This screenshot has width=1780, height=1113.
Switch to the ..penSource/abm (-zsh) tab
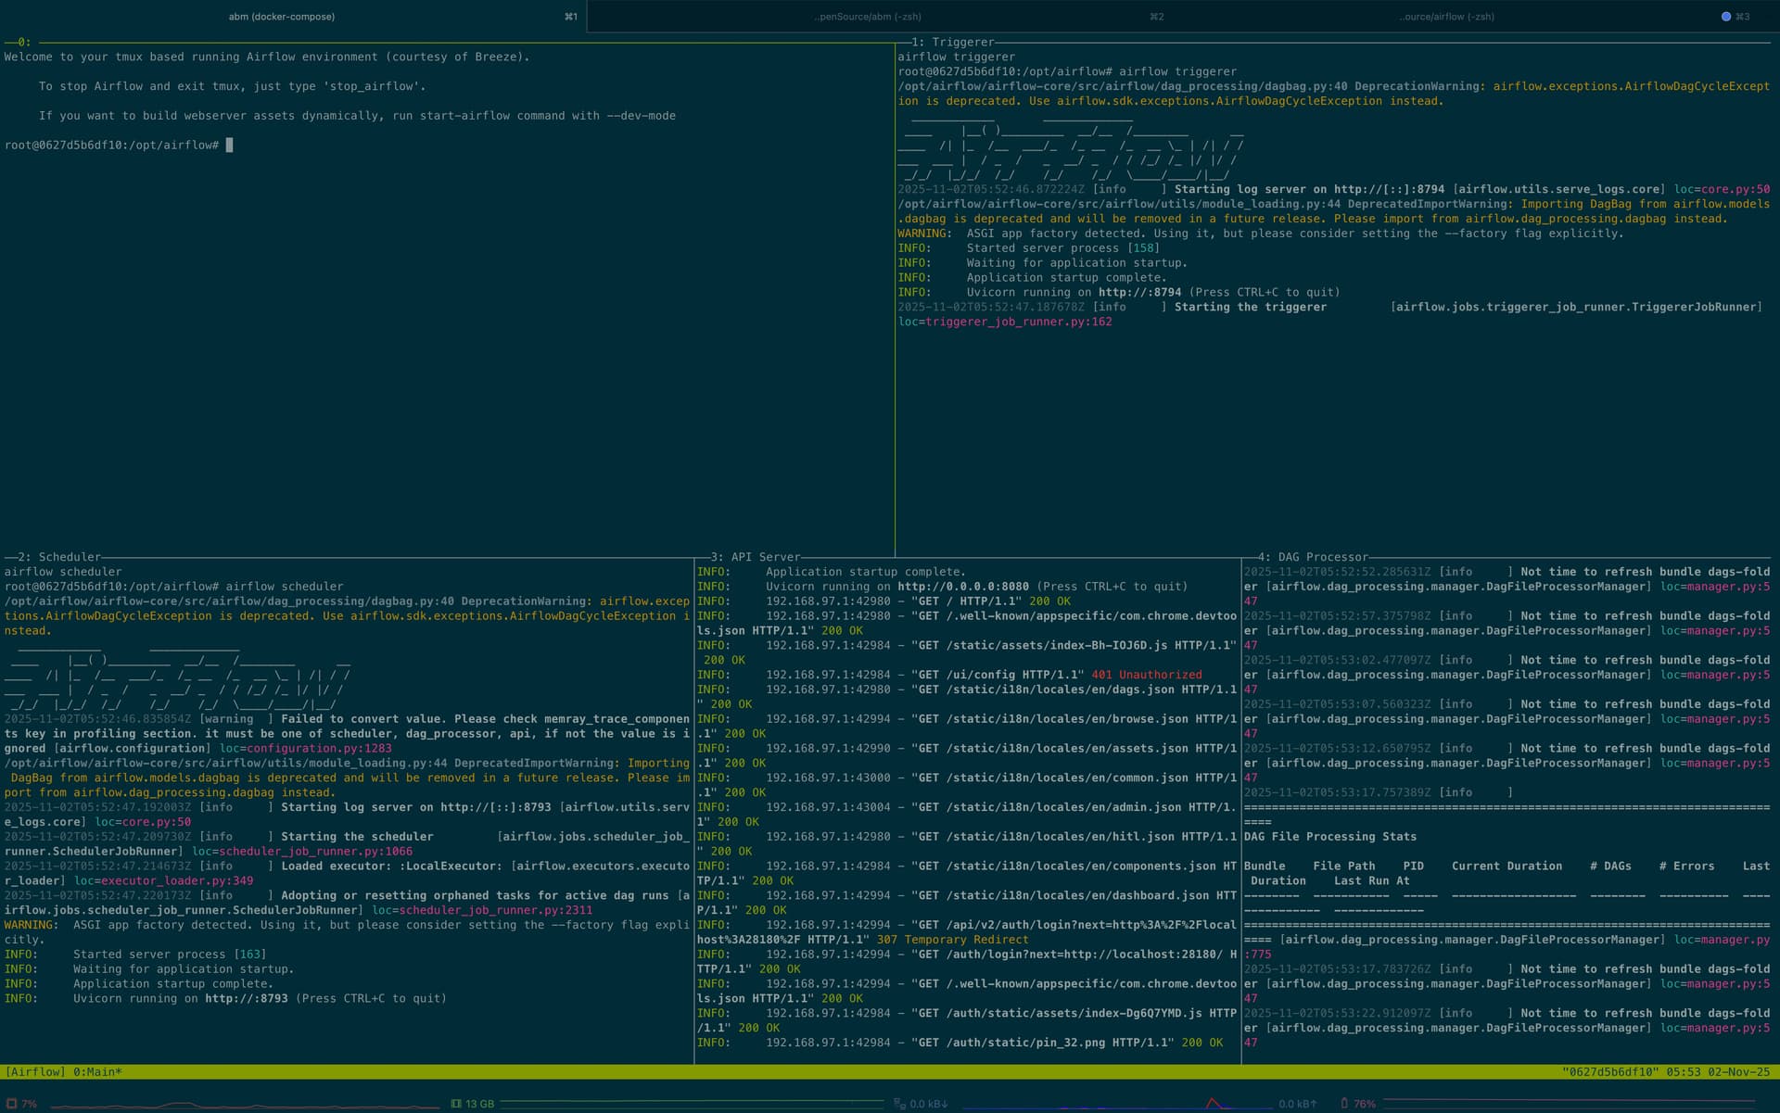(868, 17)
